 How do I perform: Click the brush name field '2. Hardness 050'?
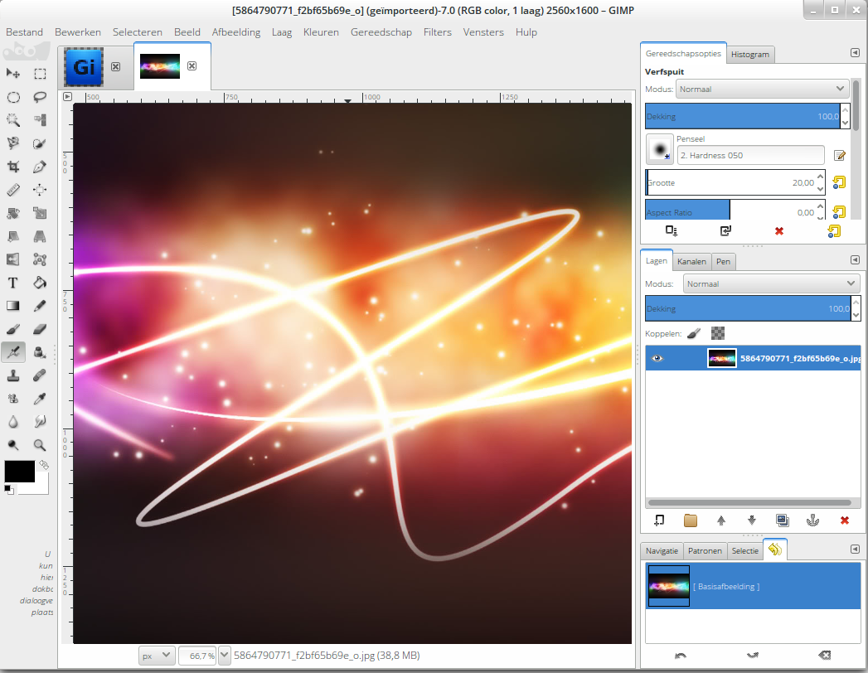pyautogui.click(x=750, y=155)
